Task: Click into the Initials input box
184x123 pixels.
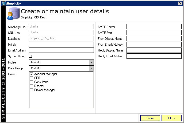Action: 61,44
